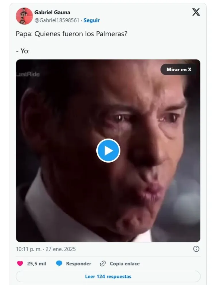
Task: Click the "- Yo:" text line
Action: coord(23,51)
